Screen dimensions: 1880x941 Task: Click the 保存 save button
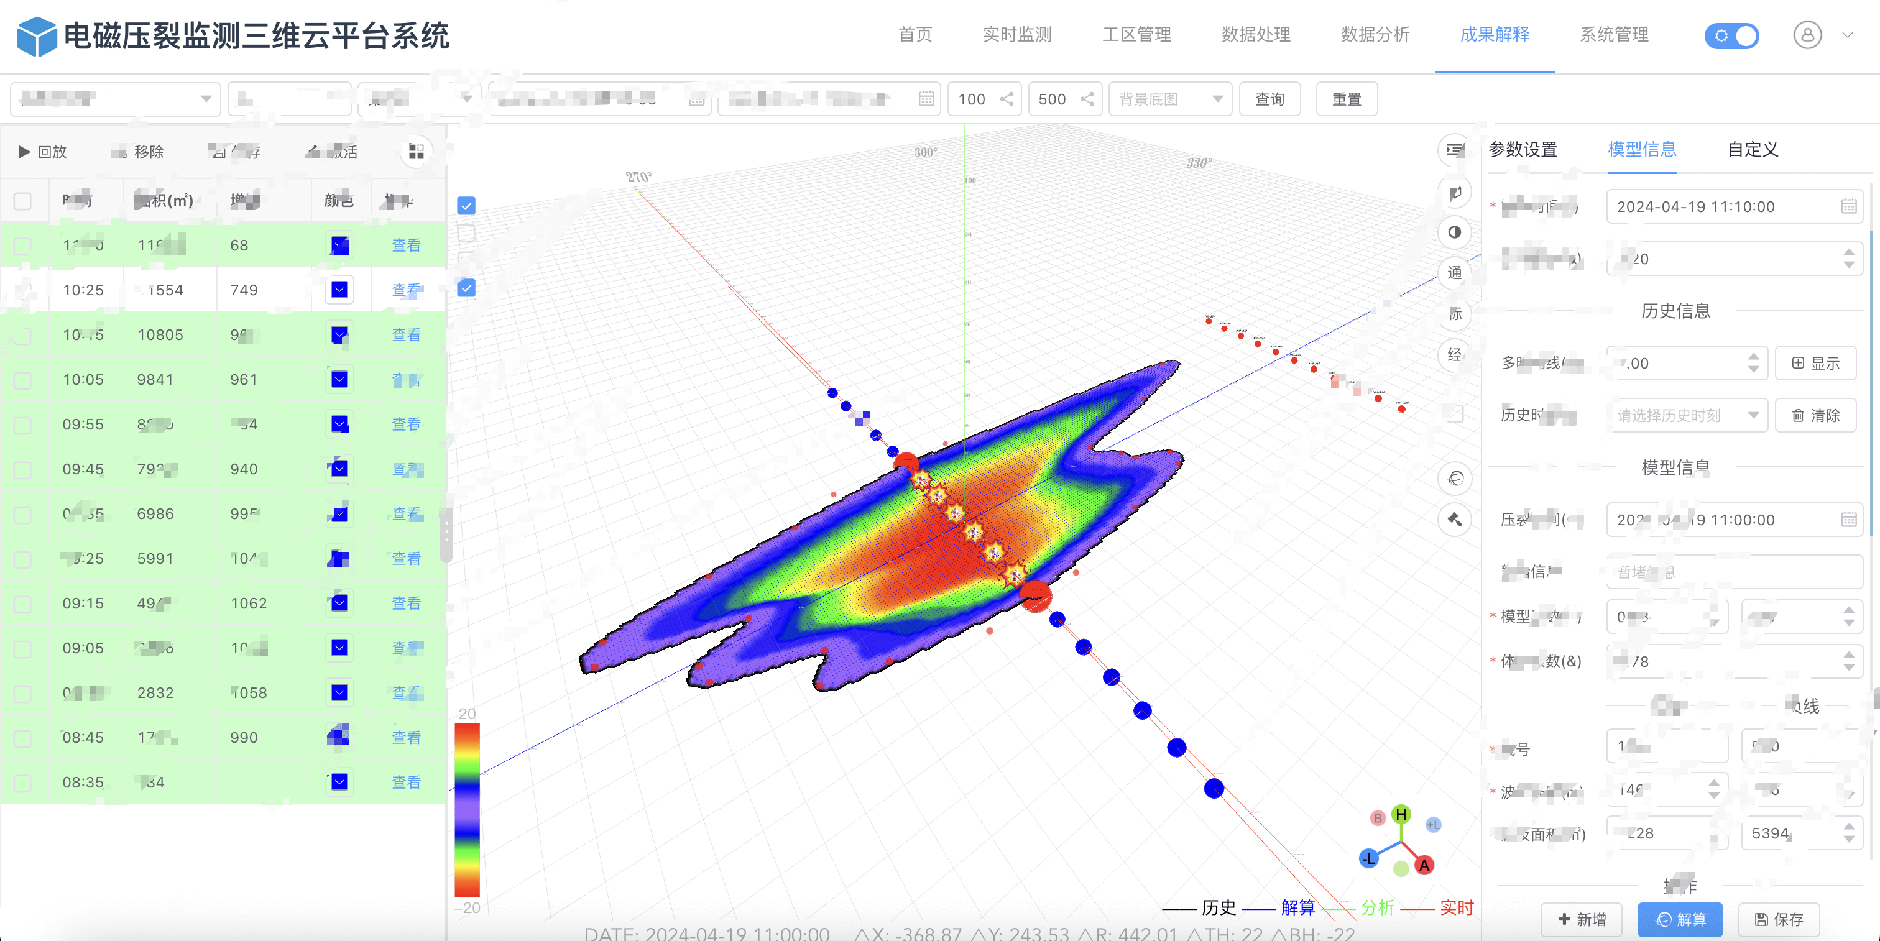(1779, 919)
